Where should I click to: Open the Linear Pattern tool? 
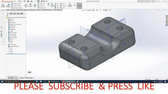click(52, 5)
